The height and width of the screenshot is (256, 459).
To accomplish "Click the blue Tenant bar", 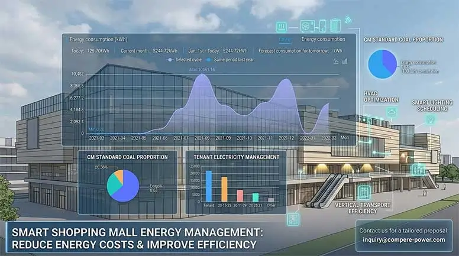I will point(209,186).
